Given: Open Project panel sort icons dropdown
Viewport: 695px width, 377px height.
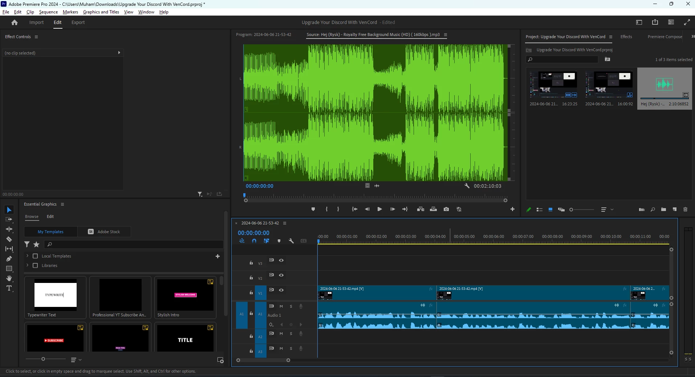Looking at the screenshot, I should point(606,210).
